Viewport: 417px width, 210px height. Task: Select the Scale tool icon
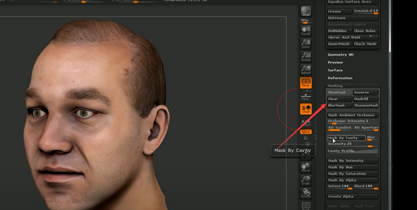tap(306, 180)
